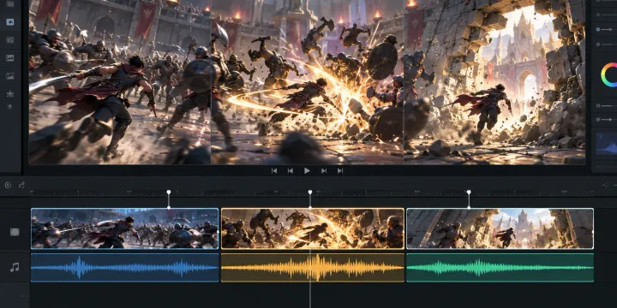Jump to the start with the skip-back icon
Screen dimensions: 617x308
click(274, 170)
